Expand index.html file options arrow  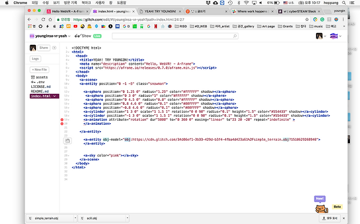[54, 96]
